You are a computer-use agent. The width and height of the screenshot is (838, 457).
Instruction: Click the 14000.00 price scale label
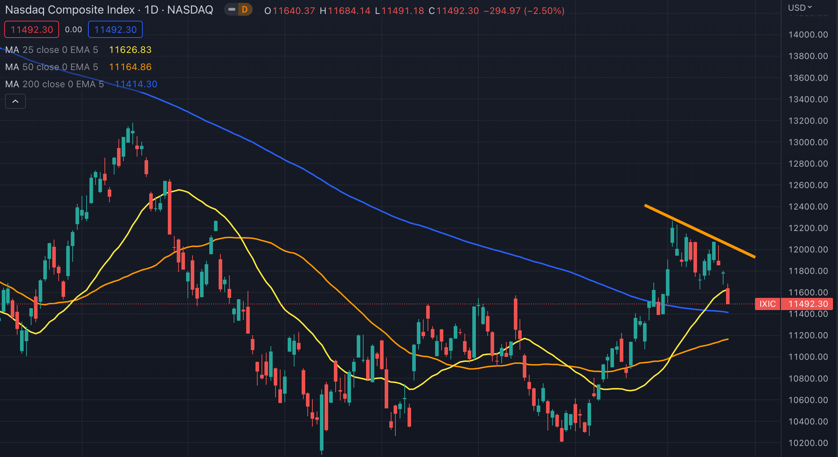click(808, 35)
